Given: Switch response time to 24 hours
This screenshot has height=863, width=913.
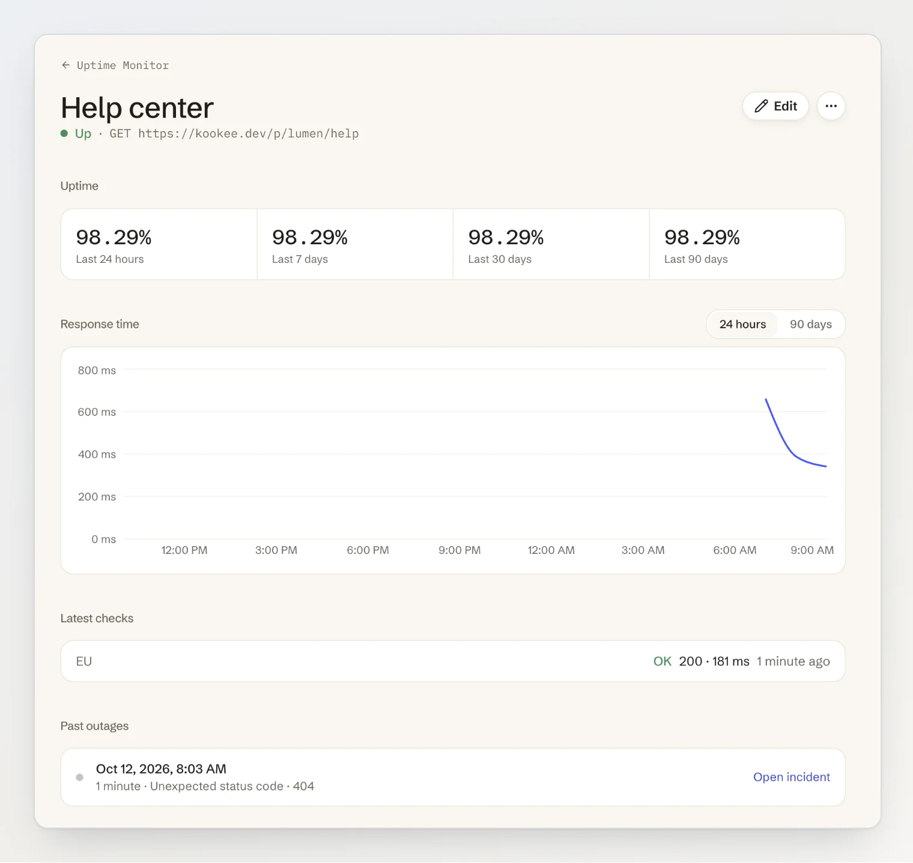Looking at the screenshot, I should tap(742, 324).
